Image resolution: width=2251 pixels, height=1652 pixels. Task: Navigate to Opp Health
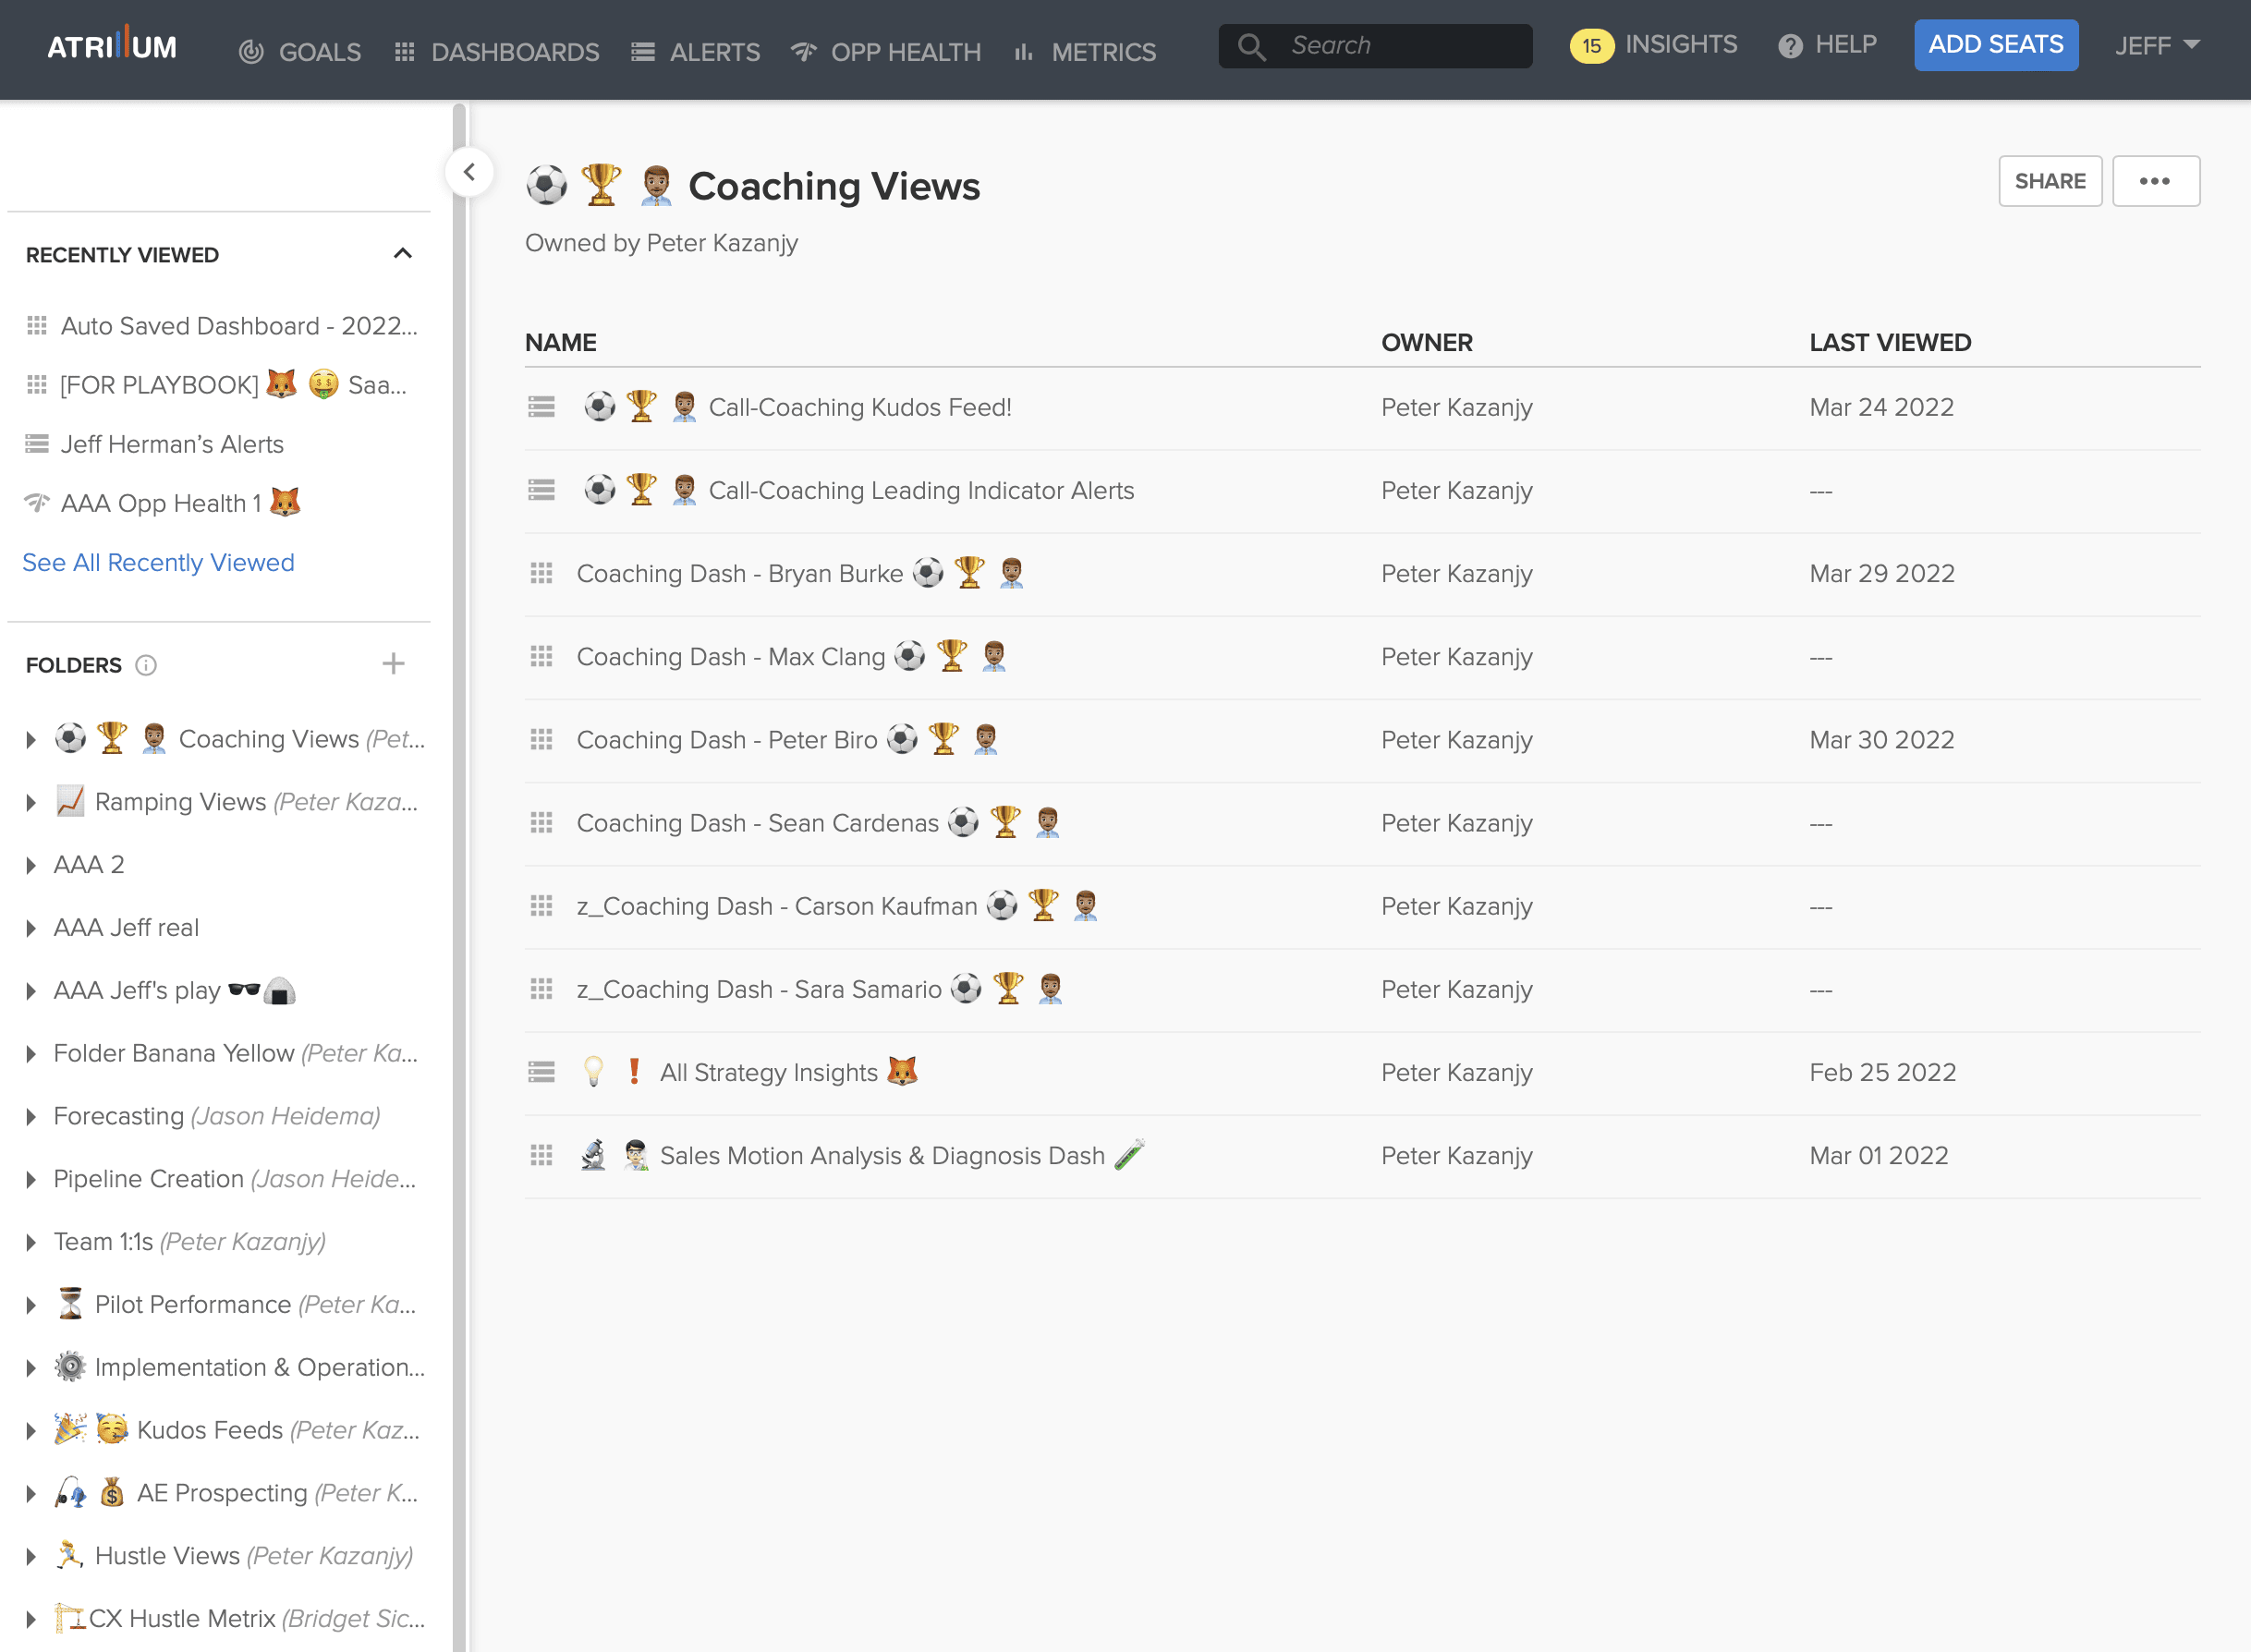point(886,51)
